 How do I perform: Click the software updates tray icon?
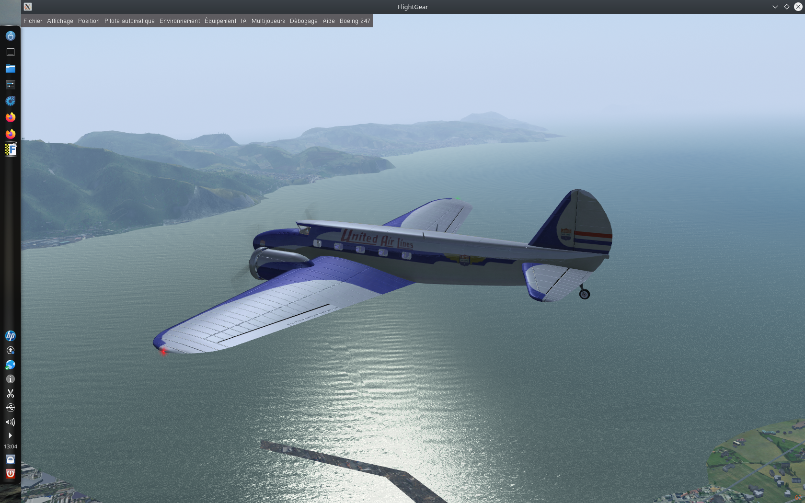click(10, 350)
